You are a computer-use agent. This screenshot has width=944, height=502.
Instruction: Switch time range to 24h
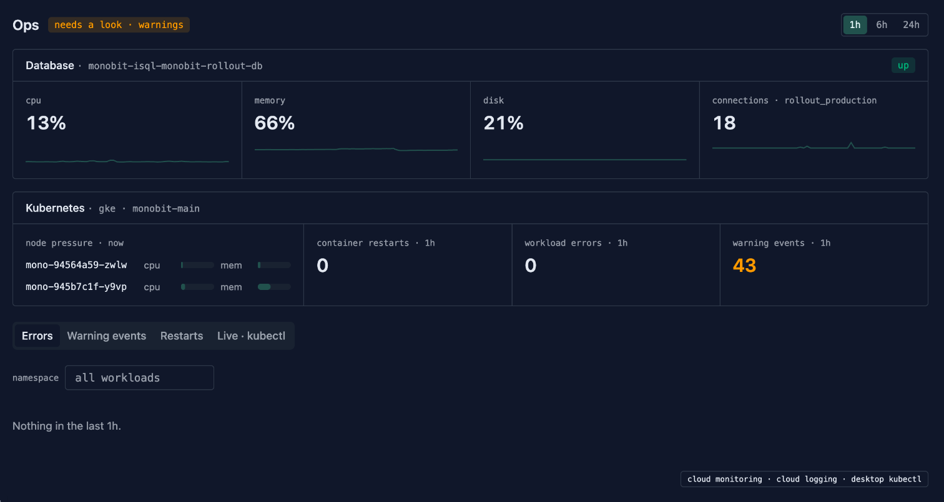coord(911,25)
